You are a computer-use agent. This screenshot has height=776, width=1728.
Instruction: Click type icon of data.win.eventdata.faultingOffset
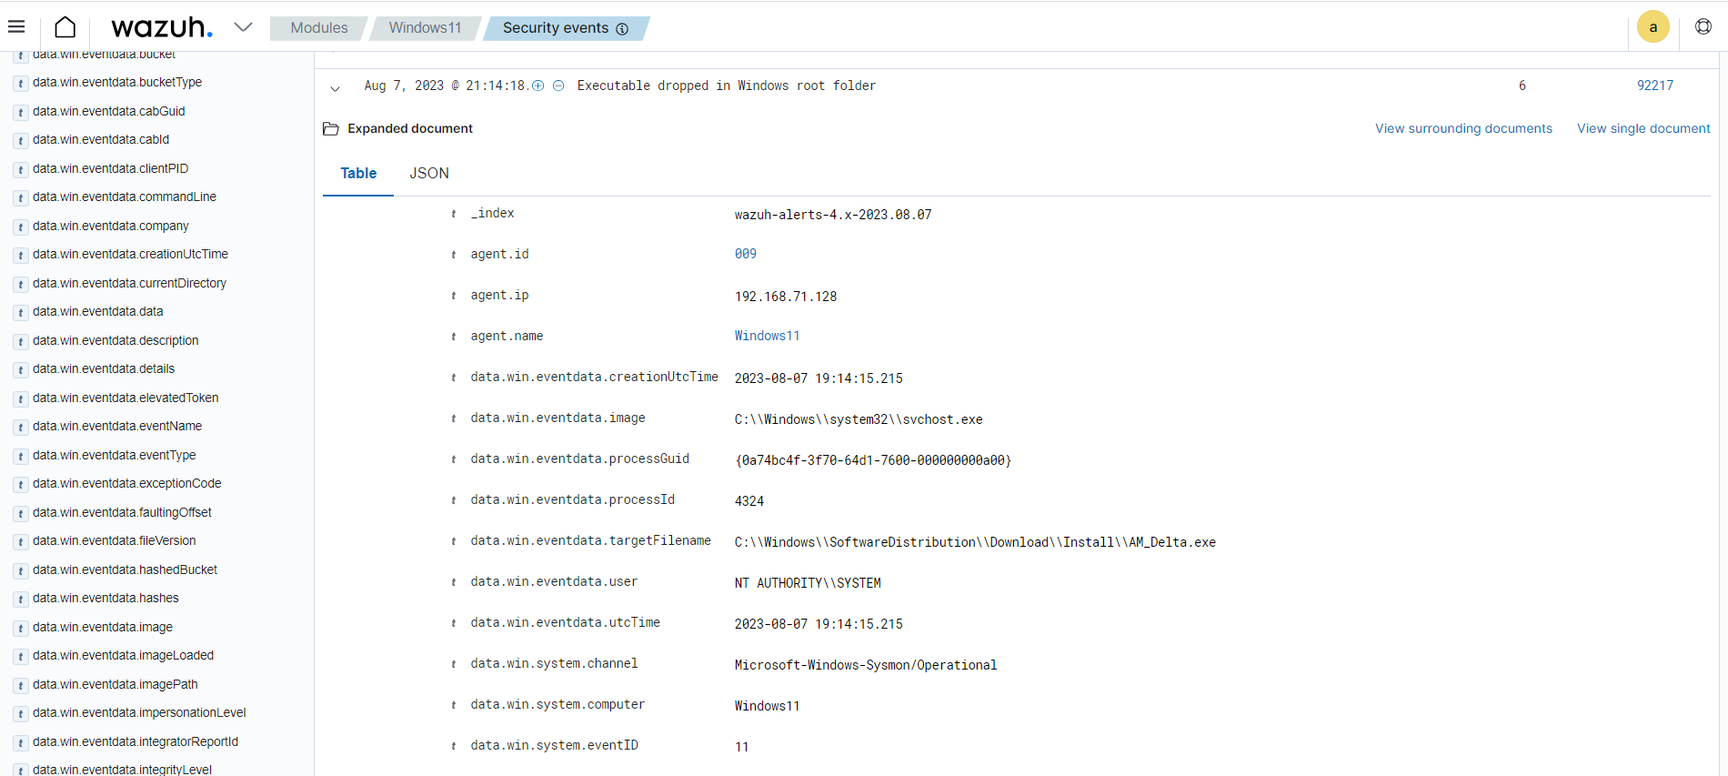tap(20, 513)
